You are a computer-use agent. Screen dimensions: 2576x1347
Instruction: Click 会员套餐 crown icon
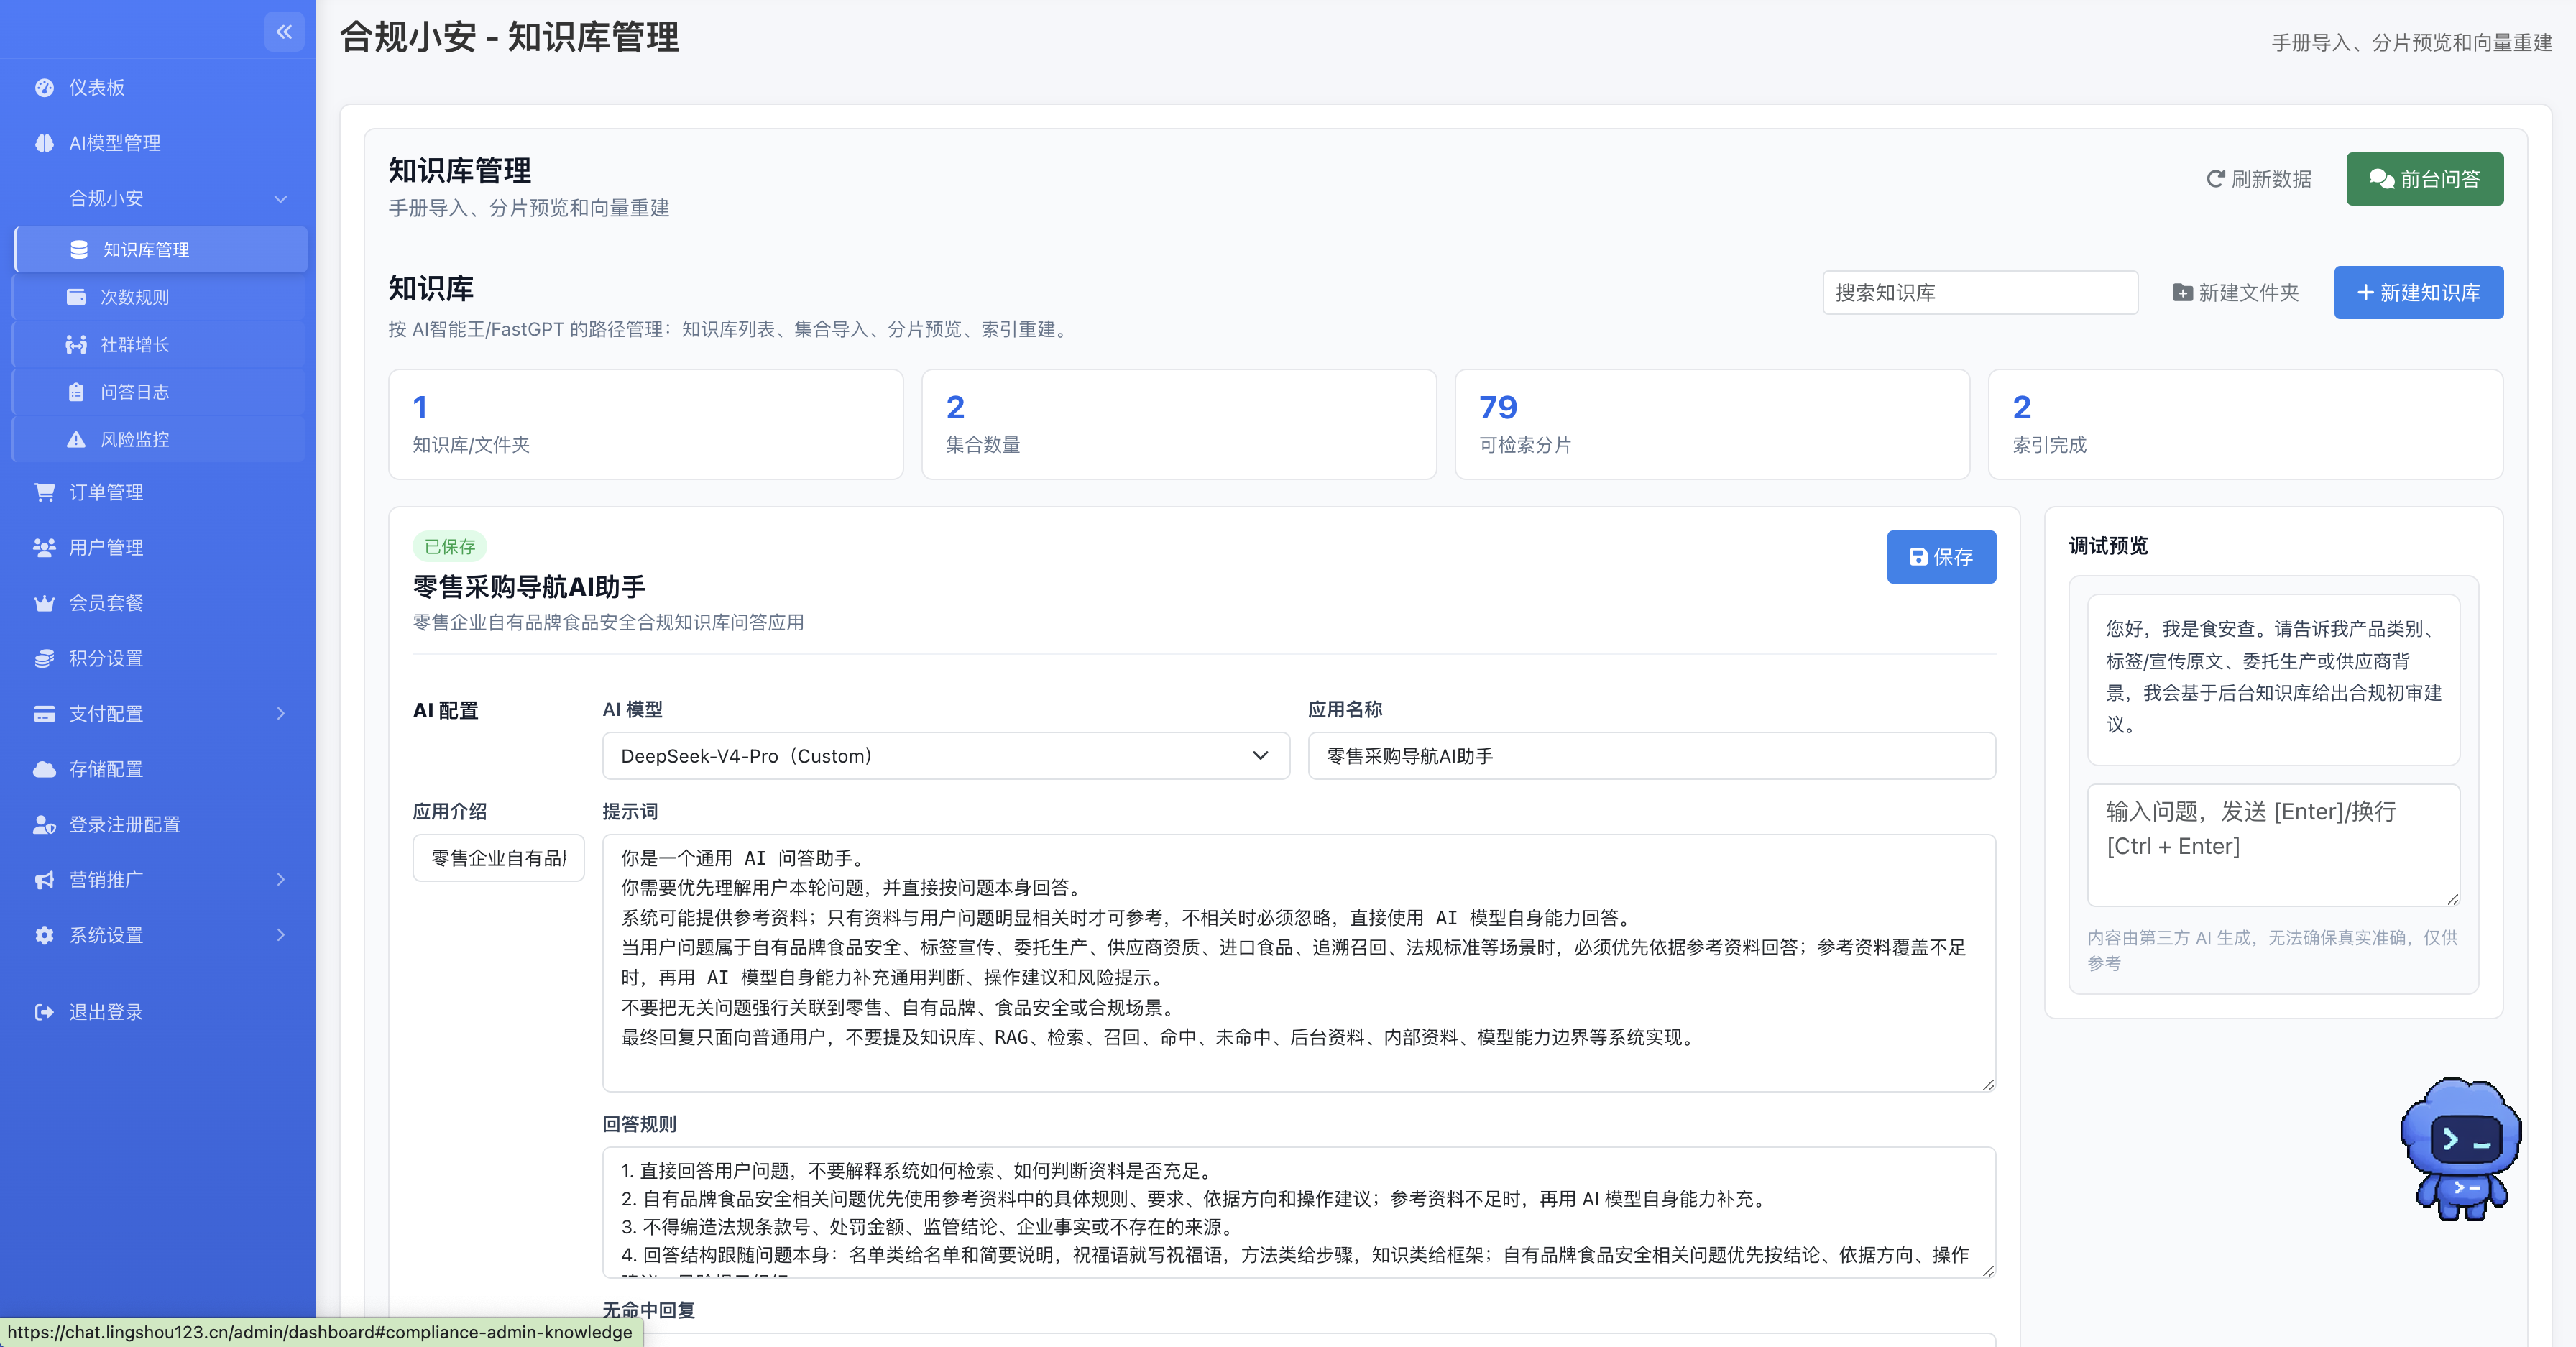[44, 603]
